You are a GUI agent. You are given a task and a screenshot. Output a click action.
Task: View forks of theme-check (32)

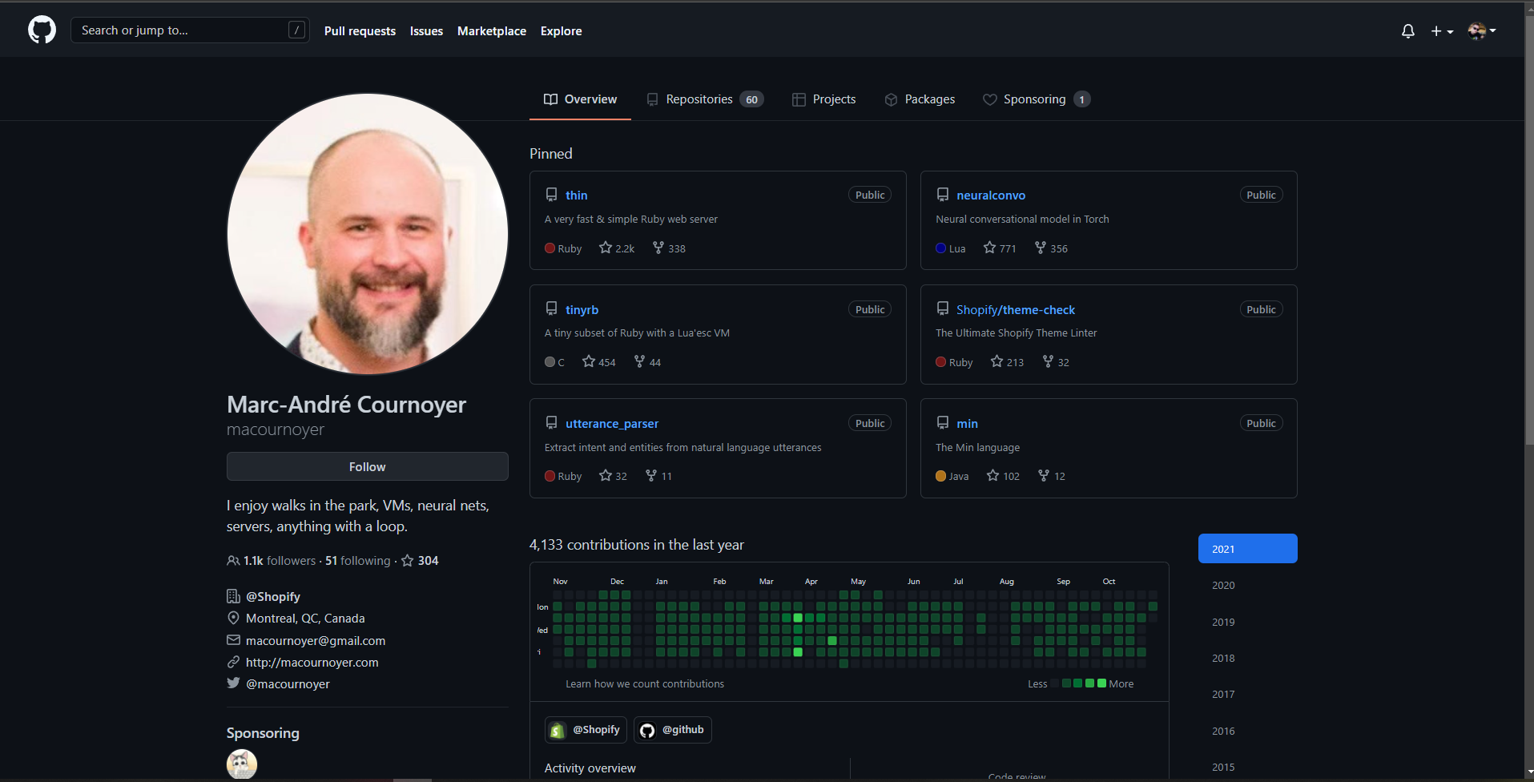(x=1056, y=362)
